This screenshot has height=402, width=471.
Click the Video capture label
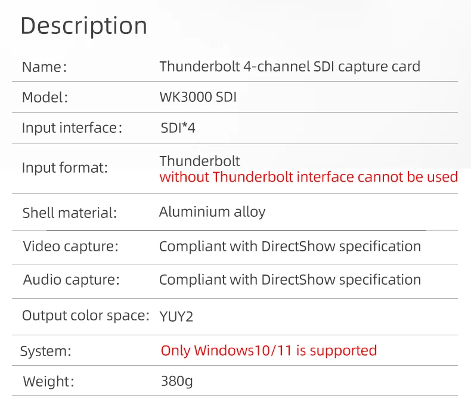(x=71, y=246)
